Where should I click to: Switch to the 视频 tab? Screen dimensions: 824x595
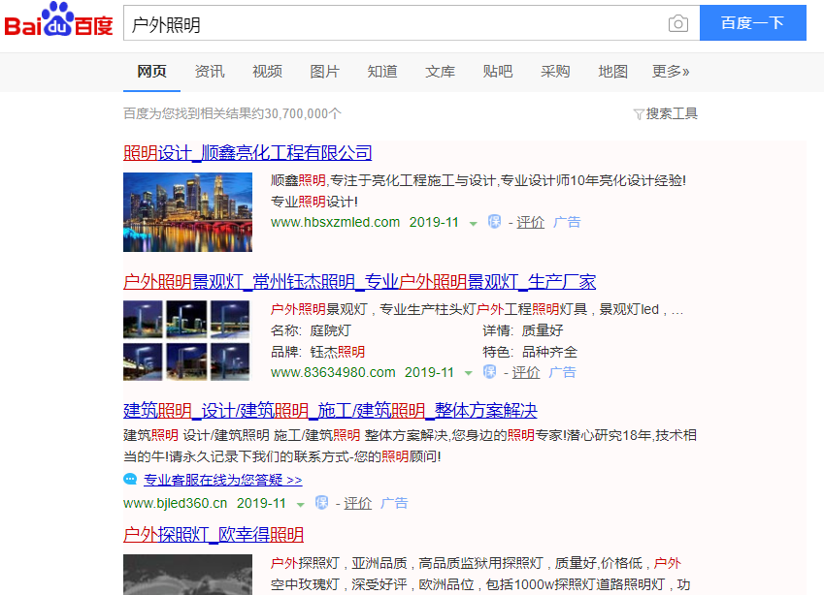click(267, 71)
